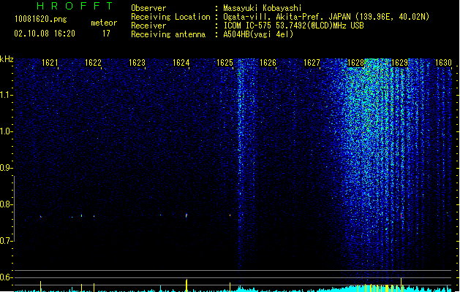Click the 0.6 kHz axis label
This screenshot has height=292, width=460.
(x=7, y=277)
